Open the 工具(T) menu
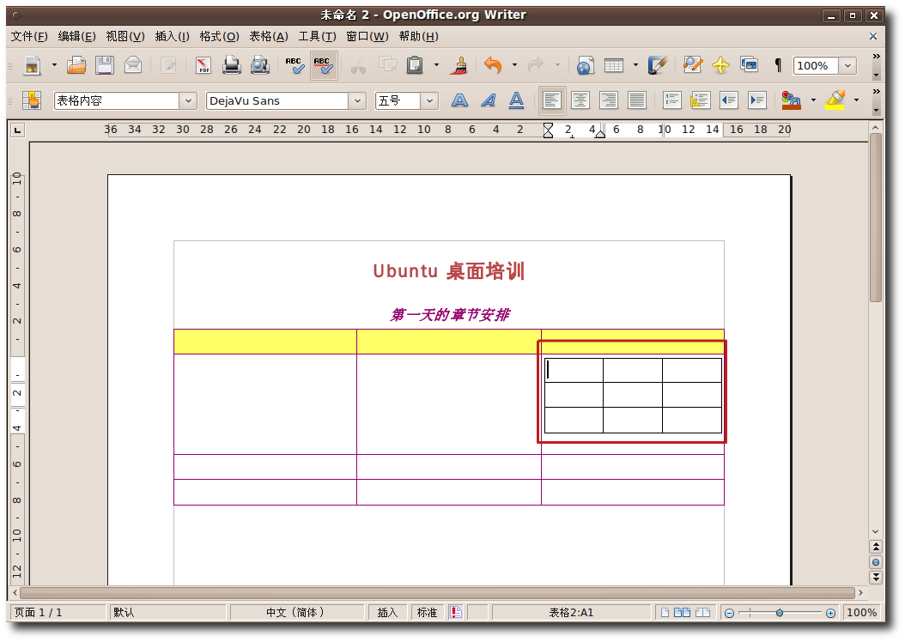The height and width of the screenshot is (642, 905). pos(317,36)
